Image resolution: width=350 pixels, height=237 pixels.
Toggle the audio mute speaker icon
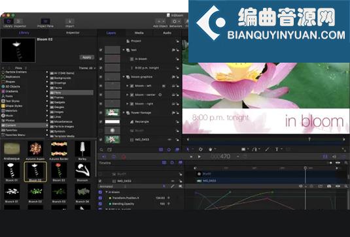[x=334, y=157]
